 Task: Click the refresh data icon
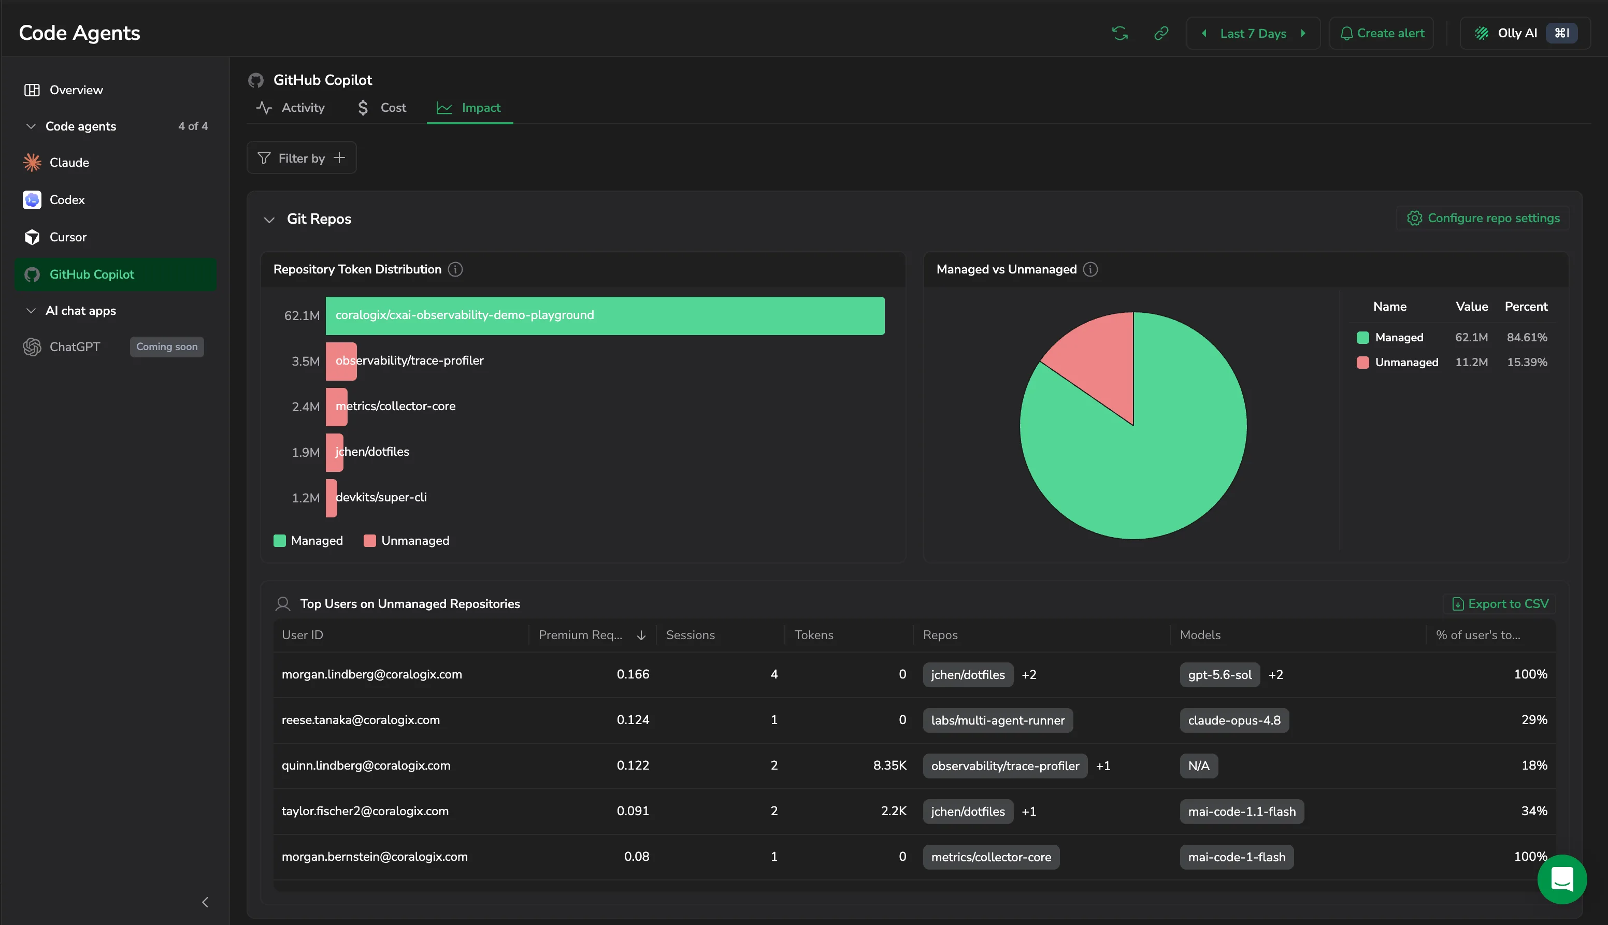click(x=1119, y=33)
